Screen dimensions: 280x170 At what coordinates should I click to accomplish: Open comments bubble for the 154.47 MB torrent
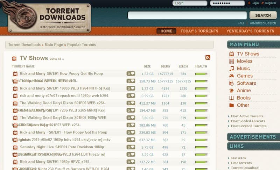131,111
